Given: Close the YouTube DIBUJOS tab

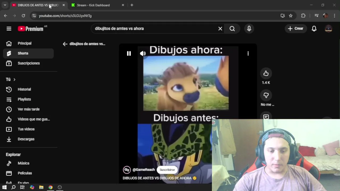Looking at the screenshot, I should pos(64,5).
